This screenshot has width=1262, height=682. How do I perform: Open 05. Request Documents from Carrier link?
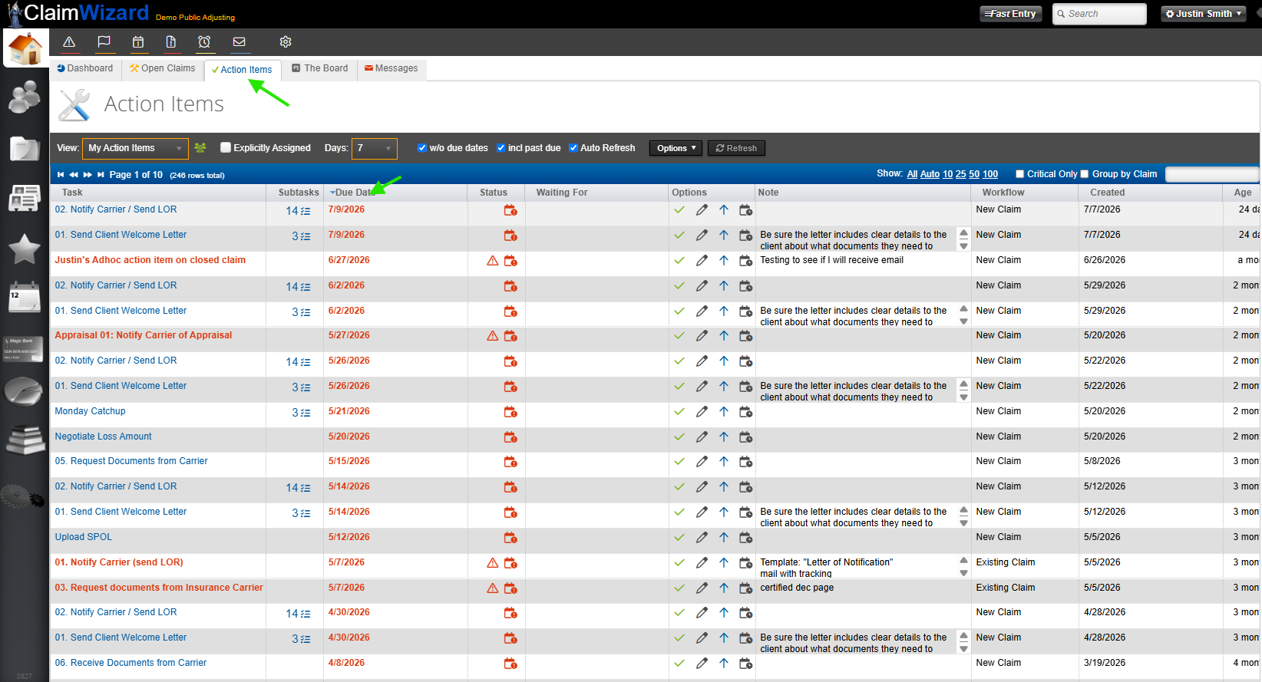click(131, 461)
